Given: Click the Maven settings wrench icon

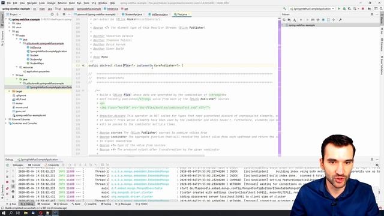Looking at the screenshot, I should (340, 20).
